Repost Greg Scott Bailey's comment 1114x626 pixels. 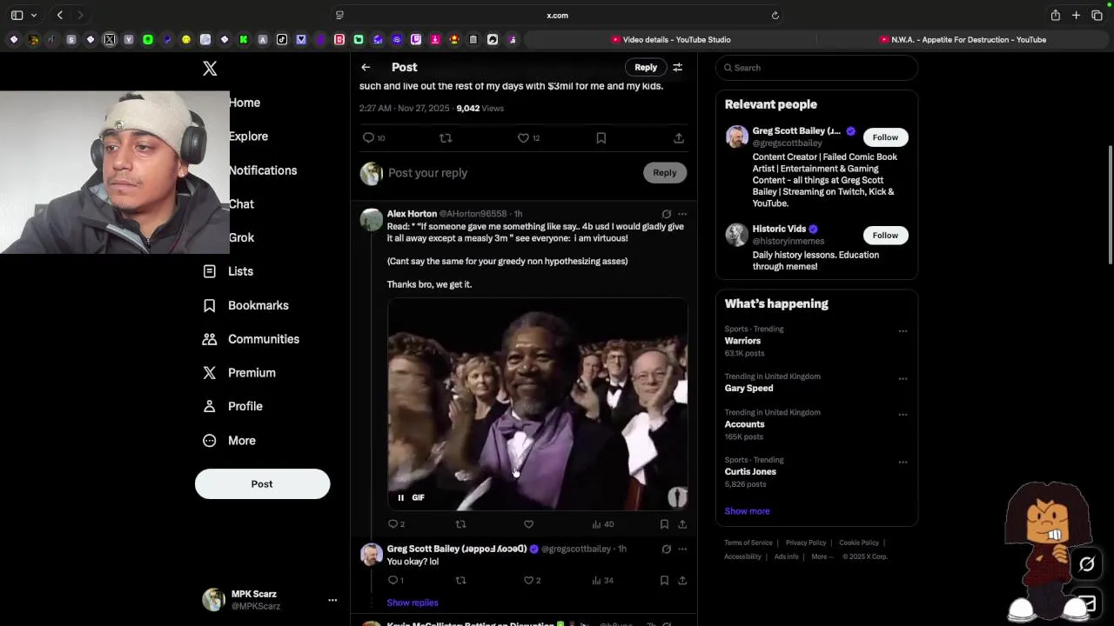click(x=461, y=580)
